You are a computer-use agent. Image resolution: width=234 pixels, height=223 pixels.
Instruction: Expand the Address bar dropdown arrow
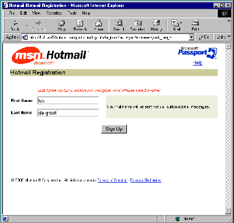click(x=192, y=37)
